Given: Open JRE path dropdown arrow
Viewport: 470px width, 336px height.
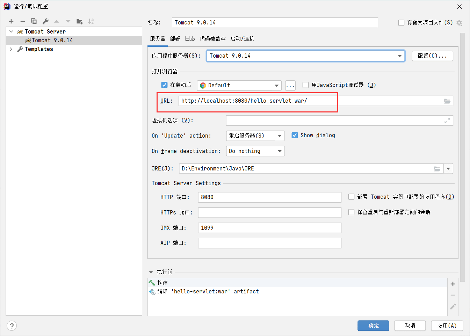Looking at the screenshot, I should (448, 169).
